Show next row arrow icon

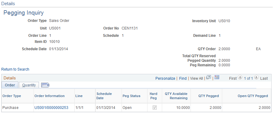tap(256, 77)
